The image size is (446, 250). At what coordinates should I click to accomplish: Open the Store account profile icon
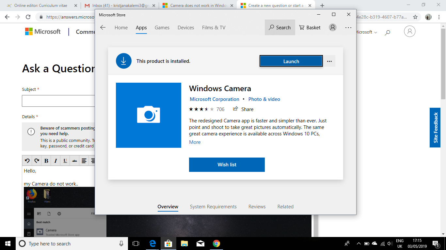pyautogui.click(x=333, y=28)
